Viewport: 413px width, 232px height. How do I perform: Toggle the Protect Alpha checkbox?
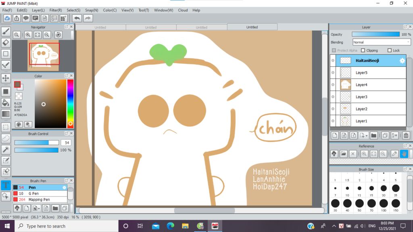334,50
